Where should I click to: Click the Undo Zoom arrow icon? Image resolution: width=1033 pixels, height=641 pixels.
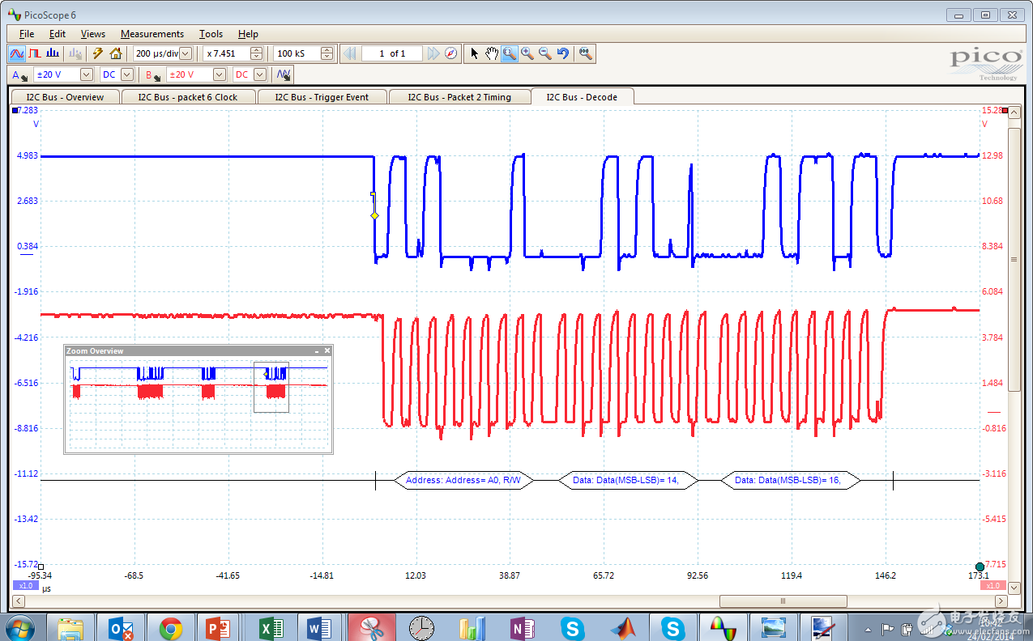tap(563, 53)
